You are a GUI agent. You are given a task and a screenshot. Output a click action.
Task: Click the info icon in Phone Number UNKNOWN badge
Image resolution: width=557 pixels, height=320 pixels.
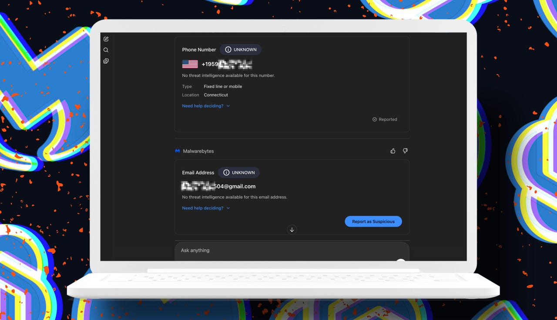[x=228, y=49]
